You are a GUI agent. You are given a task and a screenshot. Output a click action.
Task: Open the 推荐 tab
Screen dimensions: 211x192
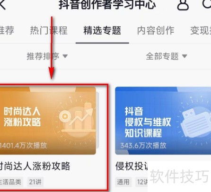pyautogui.click(x=7, y=30)
